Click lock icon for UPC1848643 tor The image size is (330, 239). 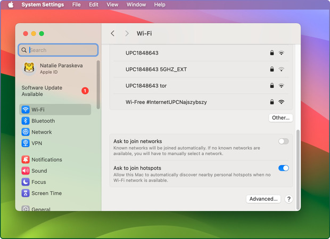(x=272, y=85)
